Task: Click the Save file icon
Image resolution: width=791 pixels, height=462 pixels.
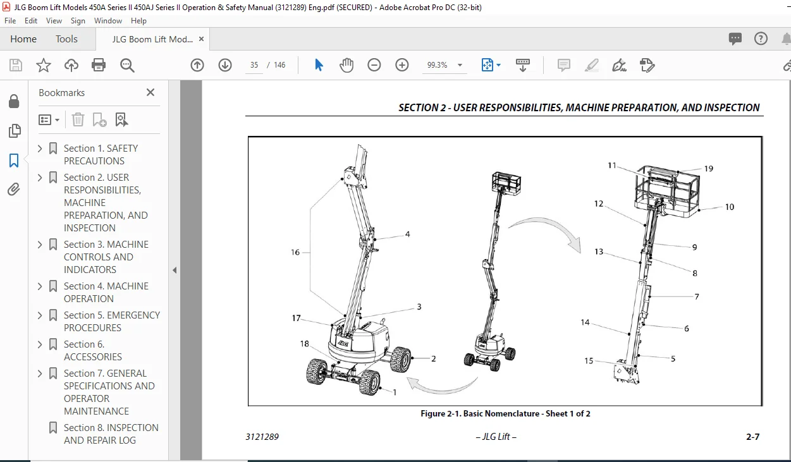Action: [x=16, y=65]
